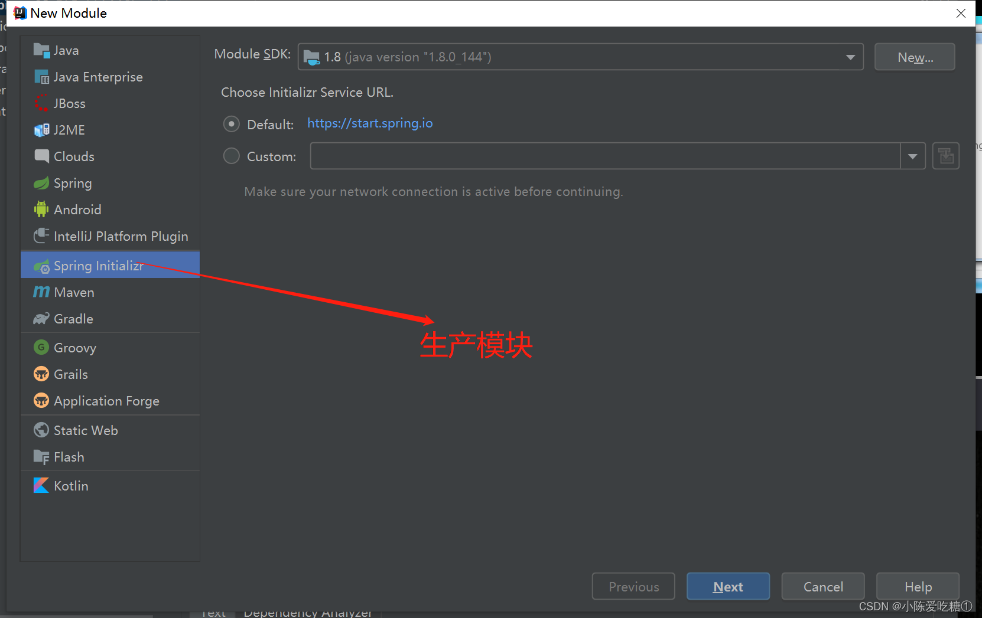Select the Spring green leaf icon
The image size is (982, 618).
pos(41,183)
